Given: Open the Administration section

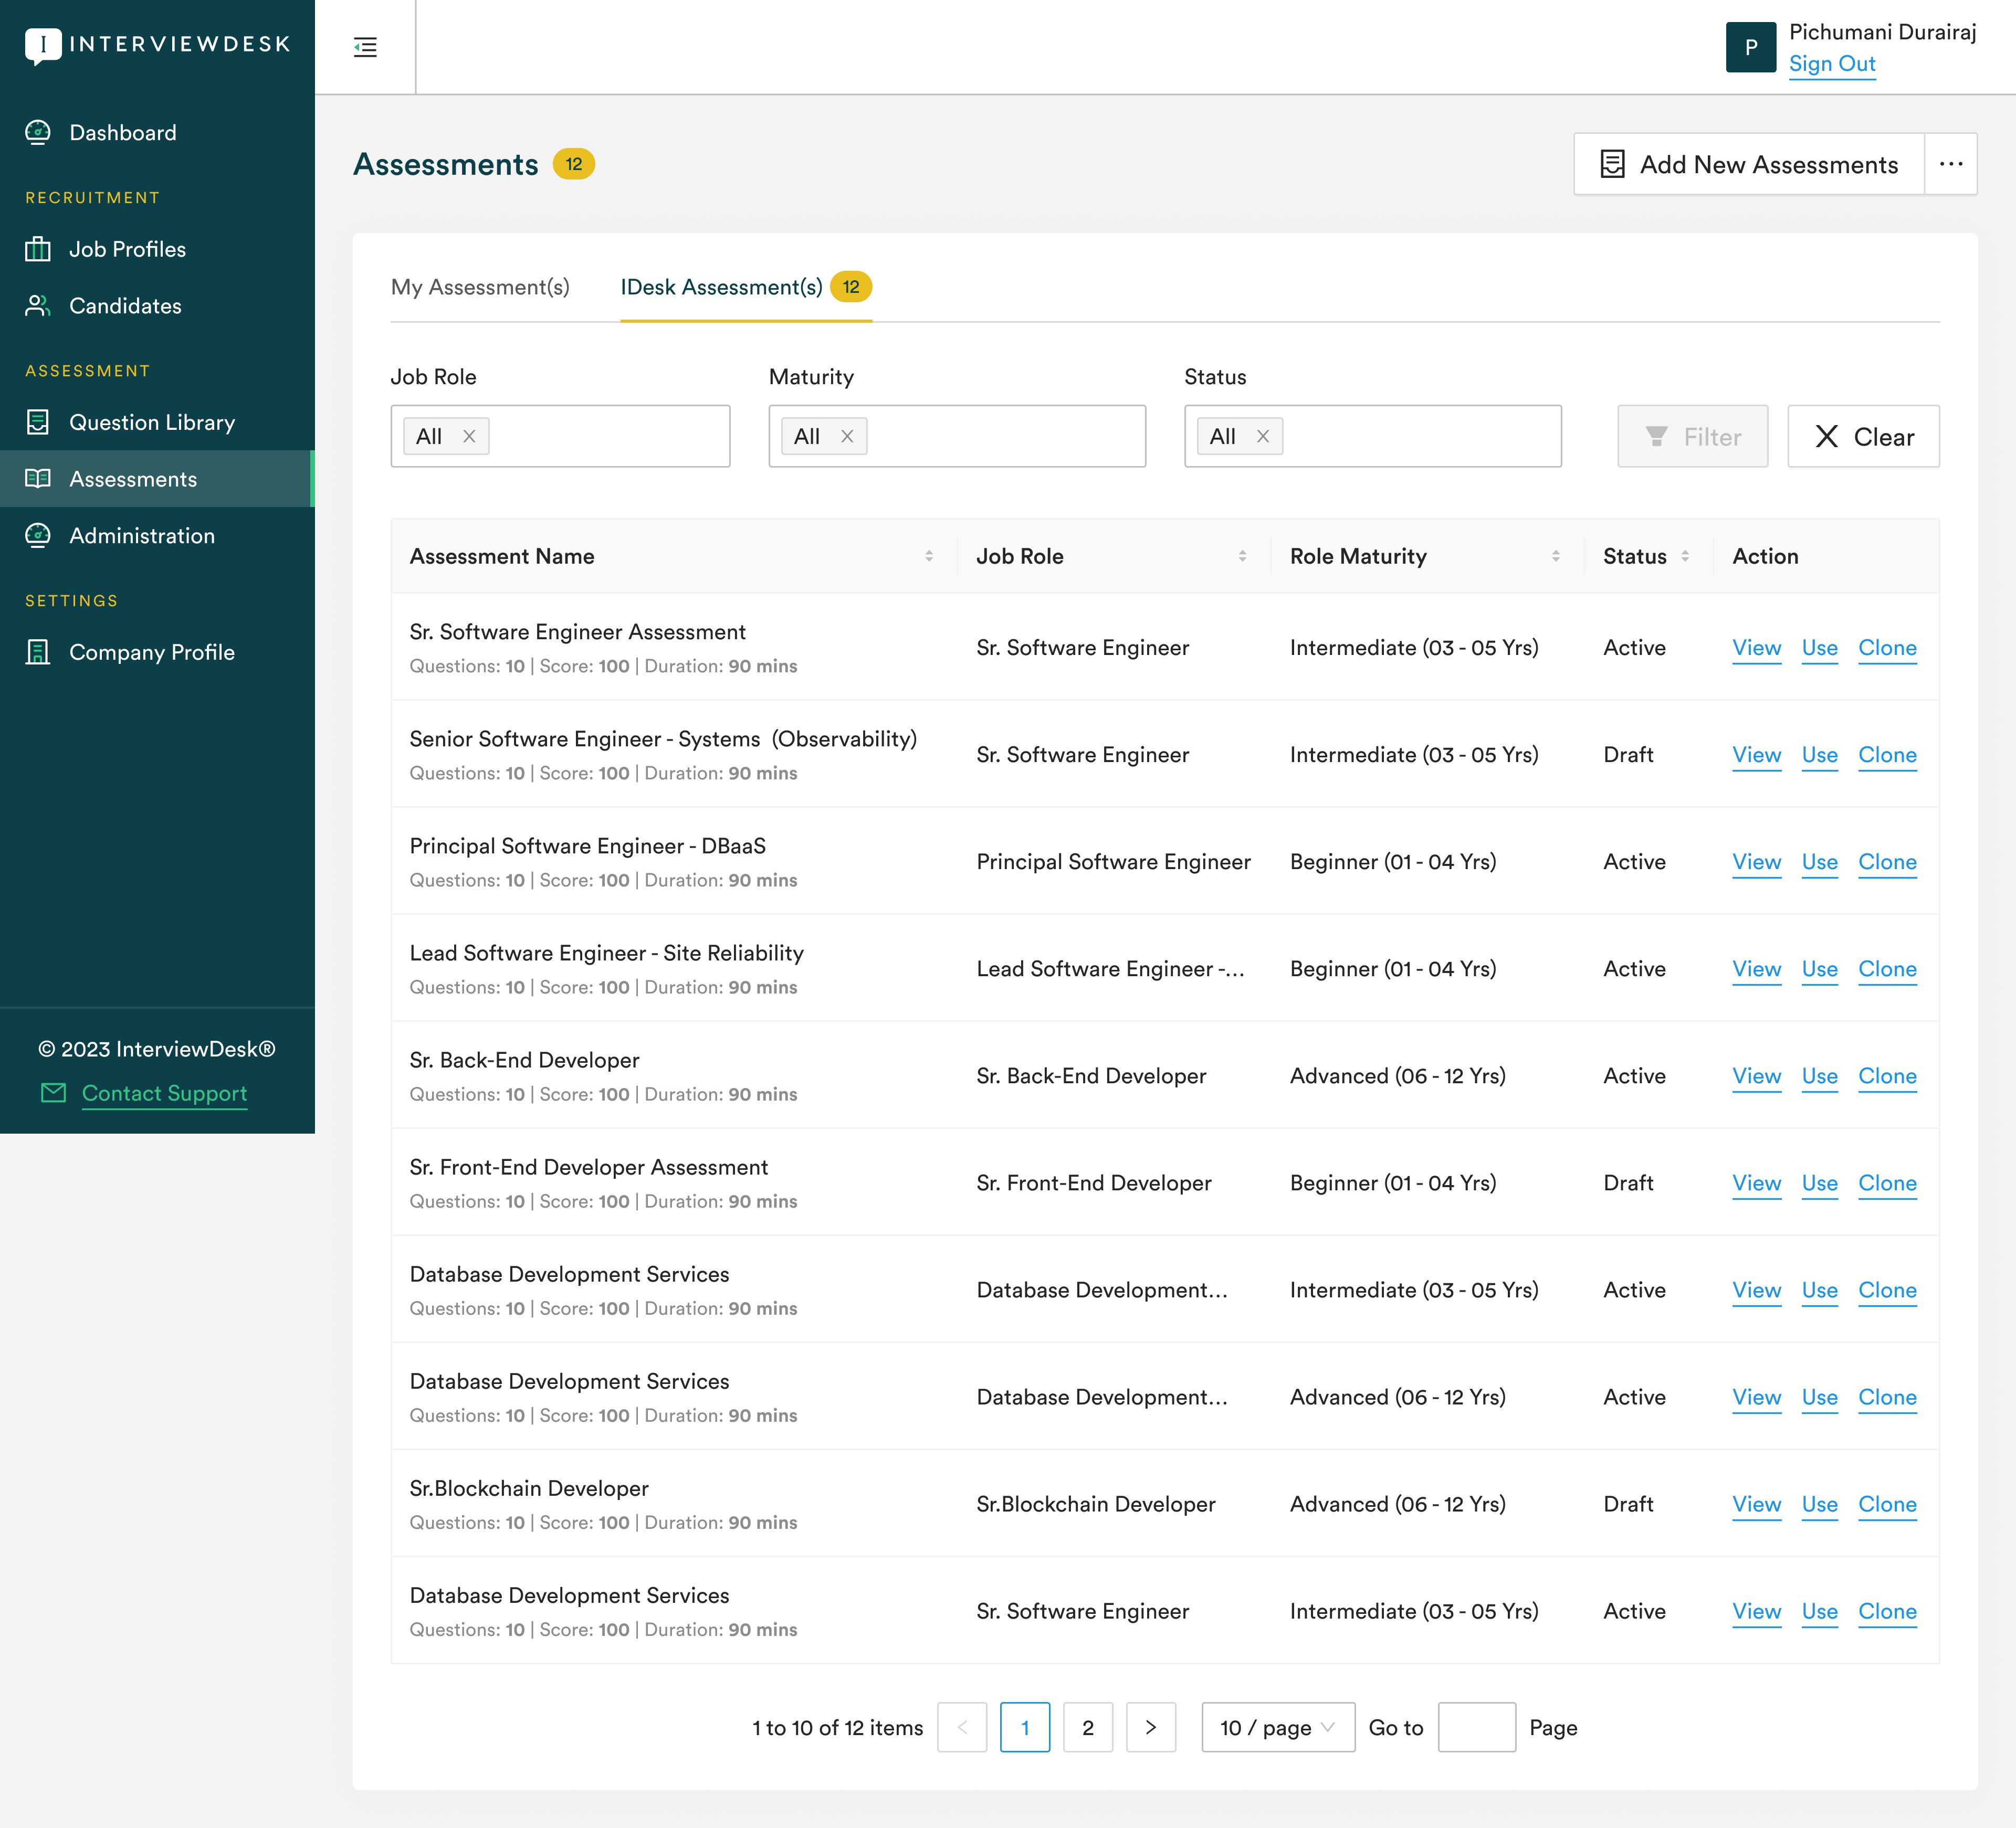Looking at the screenshot, I should tap(141, 536).
